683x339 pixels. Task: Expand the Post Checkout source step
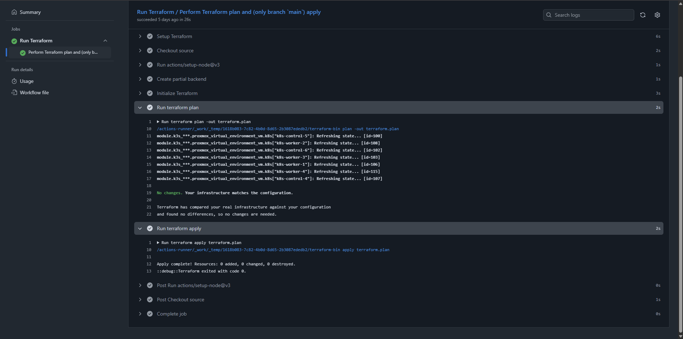[140, 300]
